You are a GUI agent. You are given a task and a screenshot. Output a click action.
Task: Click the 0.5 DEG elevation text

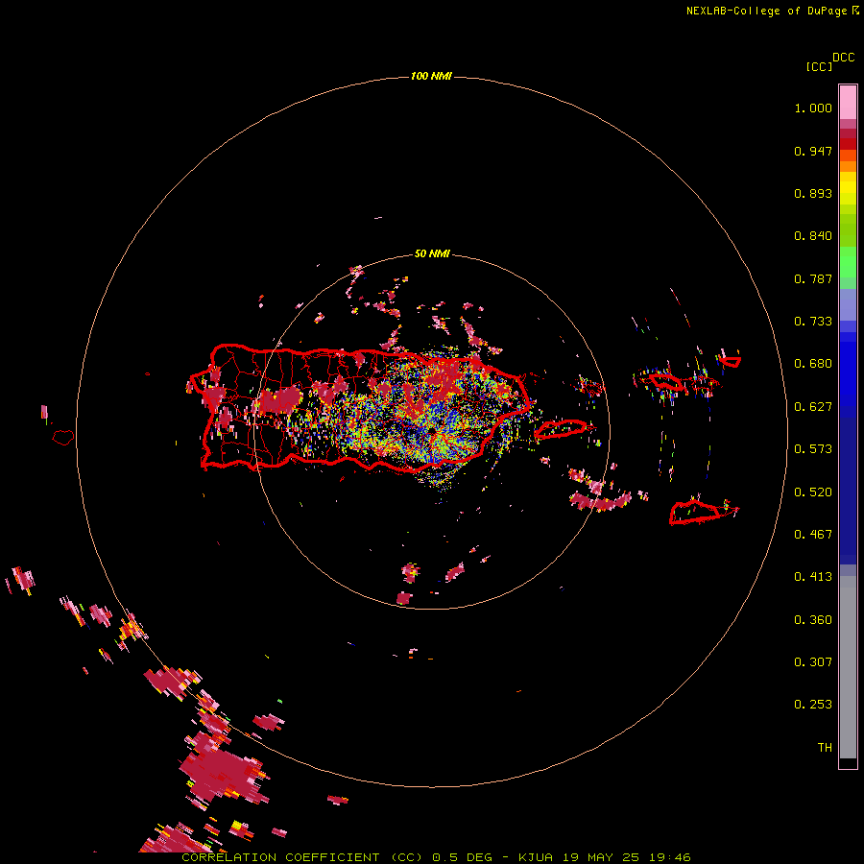click(462, 857)
